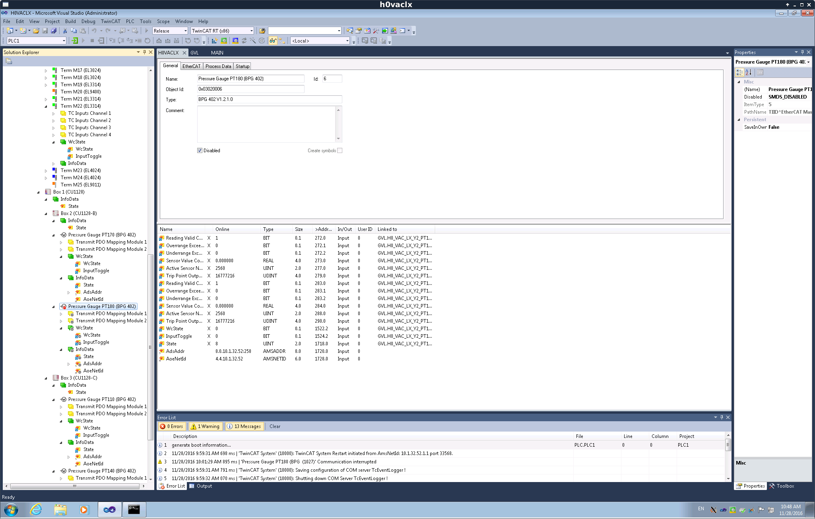The image size is (815, 519).
Task: Click the Solution Explorer horizontal scrollbar thumb
Action: [74, 486]
